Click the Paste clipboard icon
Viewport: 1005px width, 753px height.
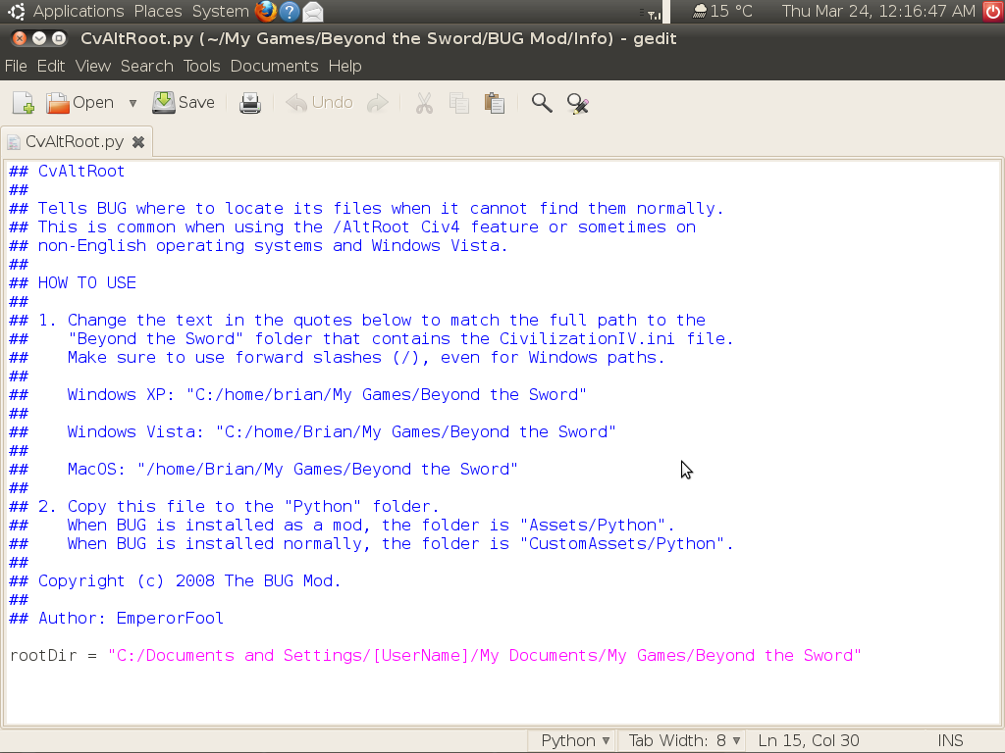(495, 103)
